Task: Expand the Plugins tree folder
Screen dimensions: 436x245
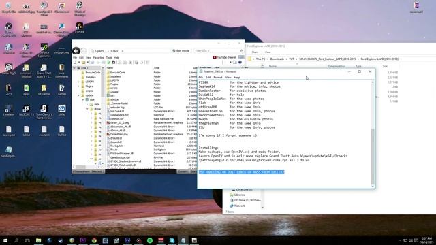Action: (x=79, y=86)
